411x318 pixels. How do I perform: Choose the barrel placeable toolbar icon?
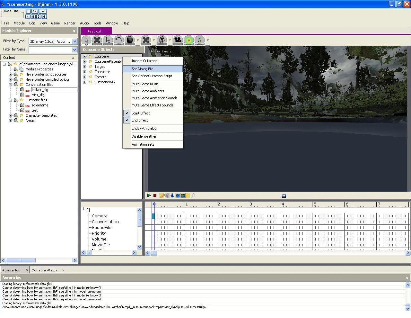coord(130,40)
